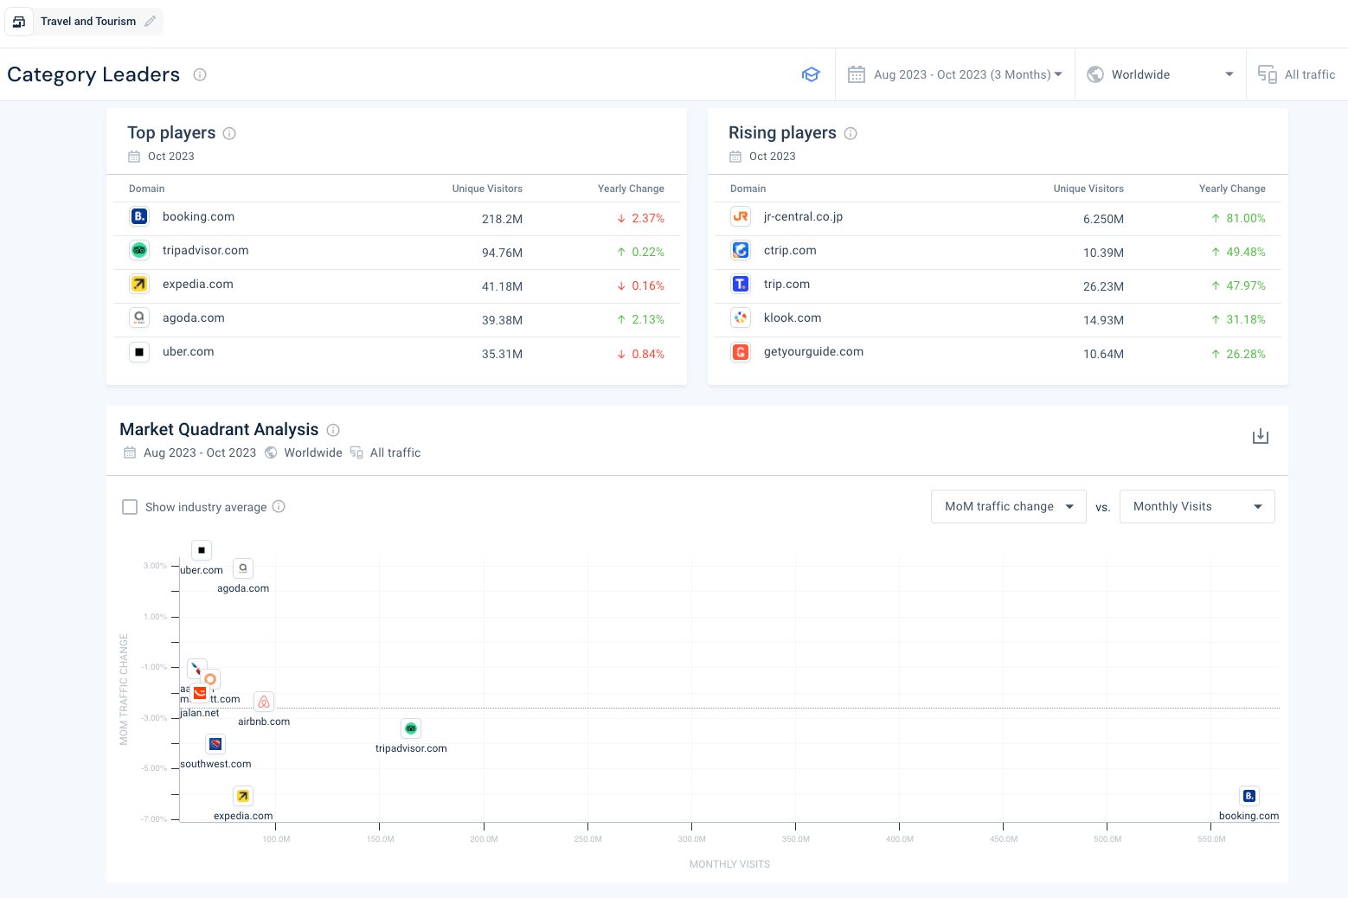
Task: Click the Travel and Tourism category icon
Action: pyautogui.click(x=19, y=22)
